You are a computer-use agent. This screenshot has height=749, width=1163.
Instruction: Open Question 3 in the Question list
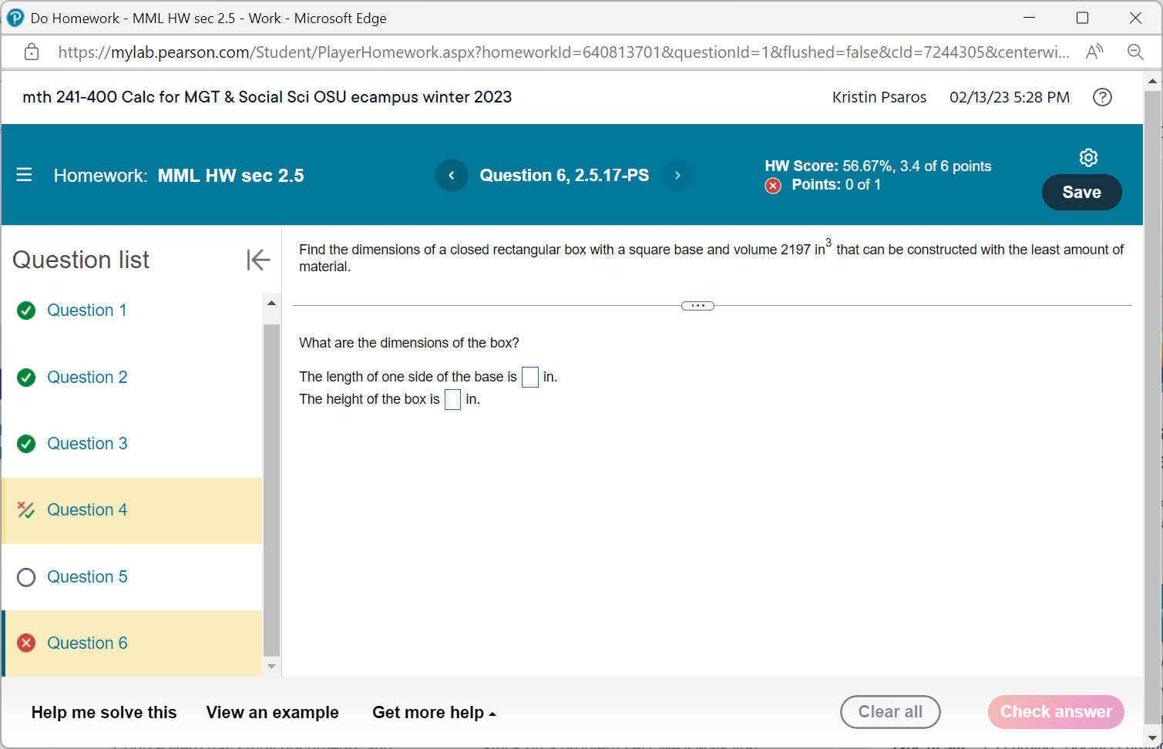pyautogui.click(x=87, y=443)
